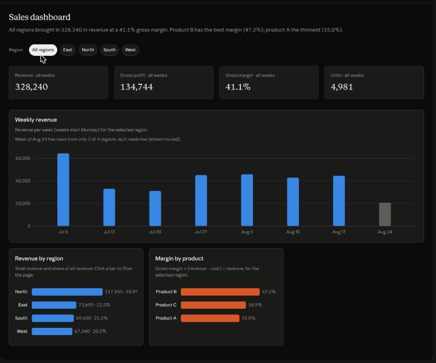Click the Weekly revenue chart title
Screen dimensions: 436x363
coord(36,120)
